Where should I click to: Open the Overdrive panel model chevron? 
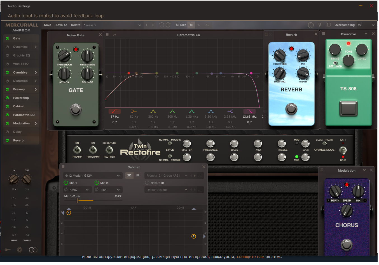pos(366,34)
